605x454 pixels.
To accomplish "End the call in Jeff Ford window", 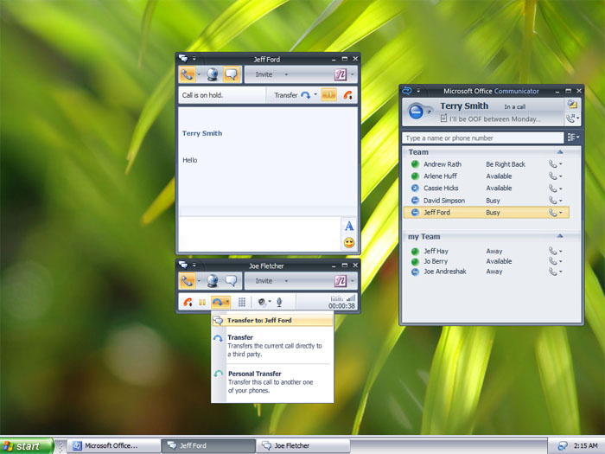I will tap(348, 95).
